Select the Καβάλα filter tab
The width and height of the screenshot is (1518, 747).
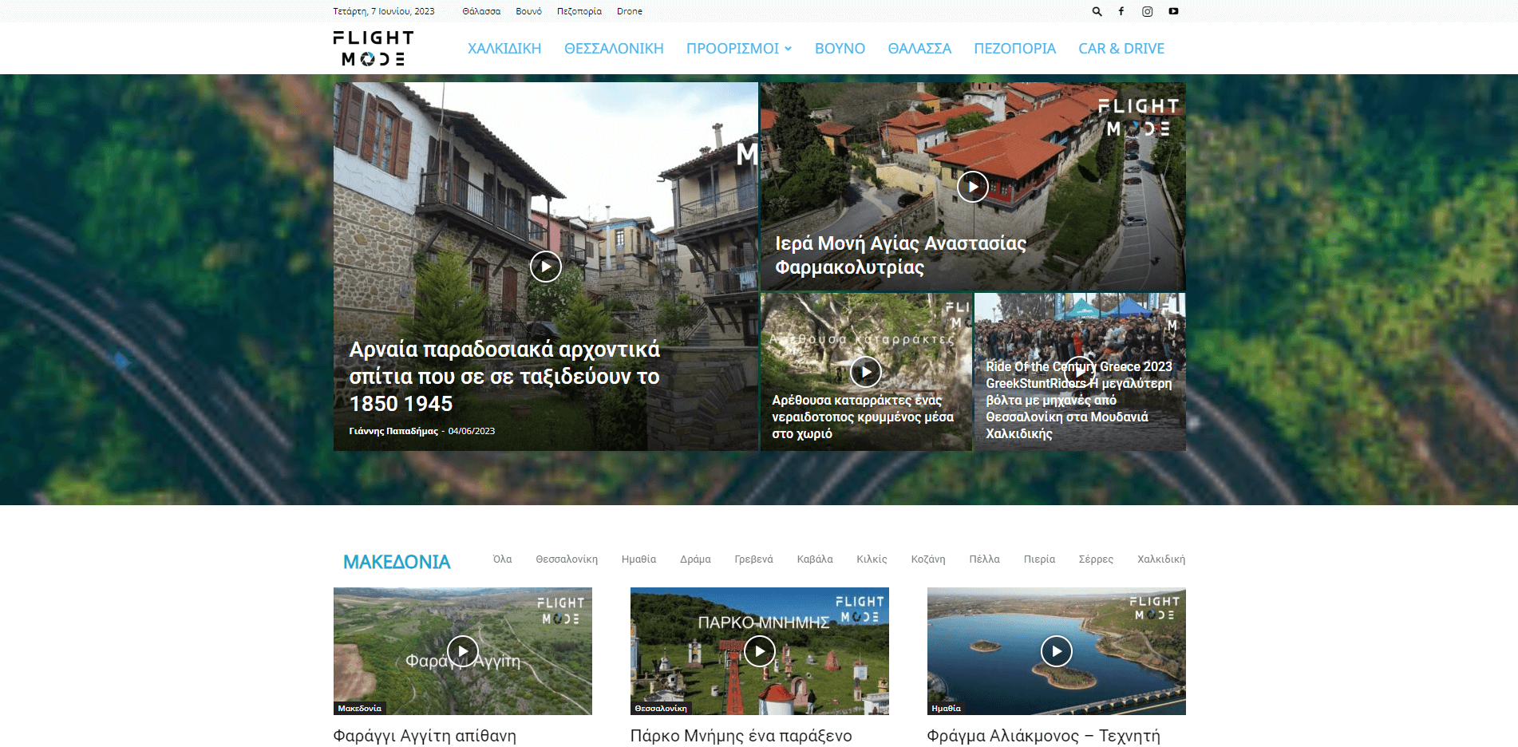click(814, 559)
